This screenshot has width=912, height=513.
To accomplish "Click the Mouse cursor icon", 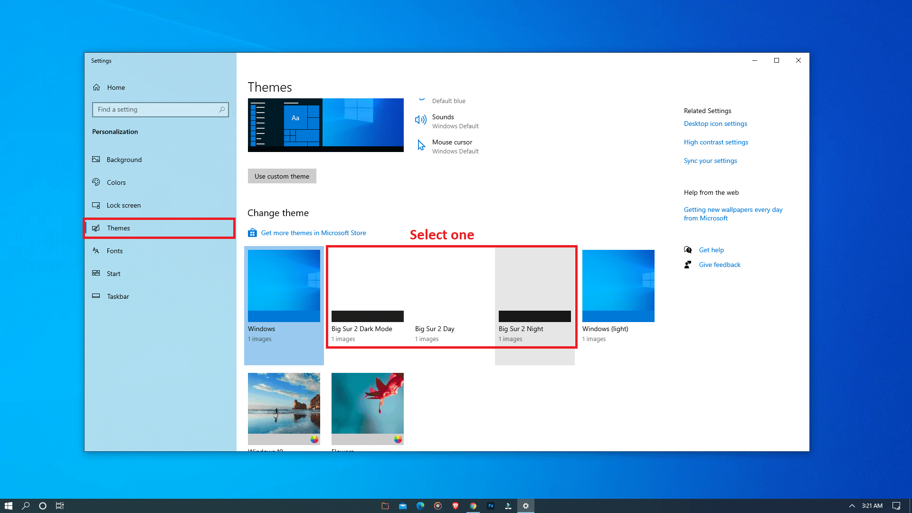I will click(421, 145).
